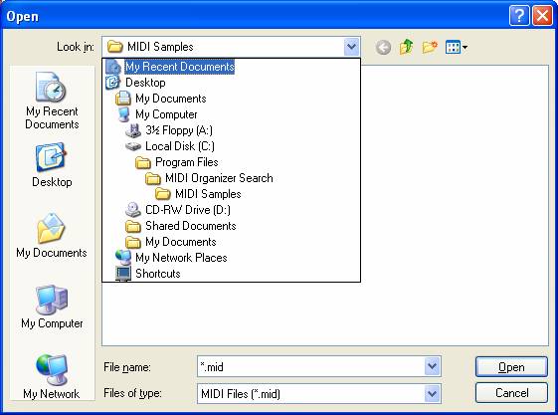Click the question mark Help icon in the title bar
This screenshot has height=415, width=558.
(519, 15)
